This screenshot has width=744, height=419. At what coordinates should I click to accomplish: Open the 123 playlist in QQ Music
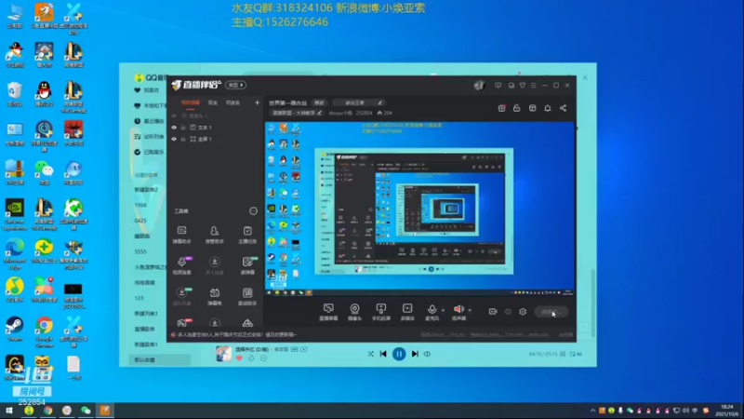139,298
